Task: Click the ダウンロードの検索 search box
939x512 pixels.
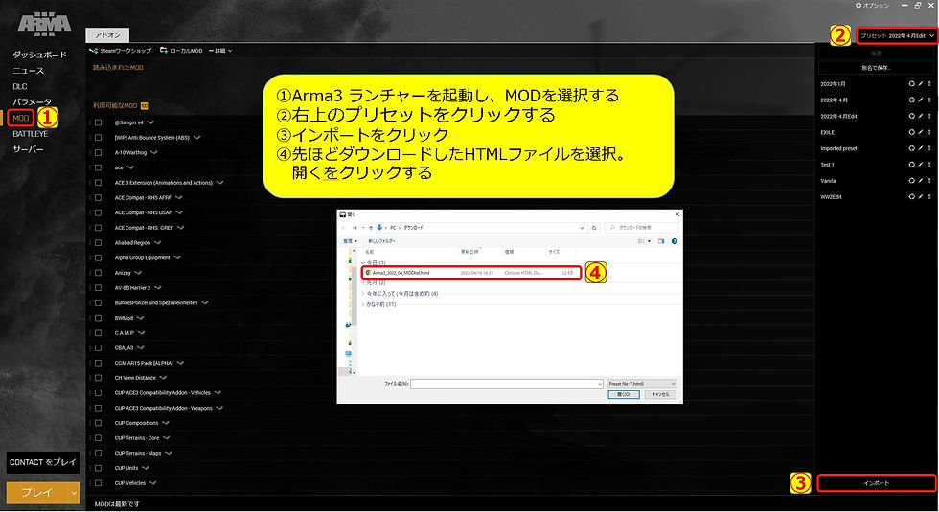Action: [641, 228]
